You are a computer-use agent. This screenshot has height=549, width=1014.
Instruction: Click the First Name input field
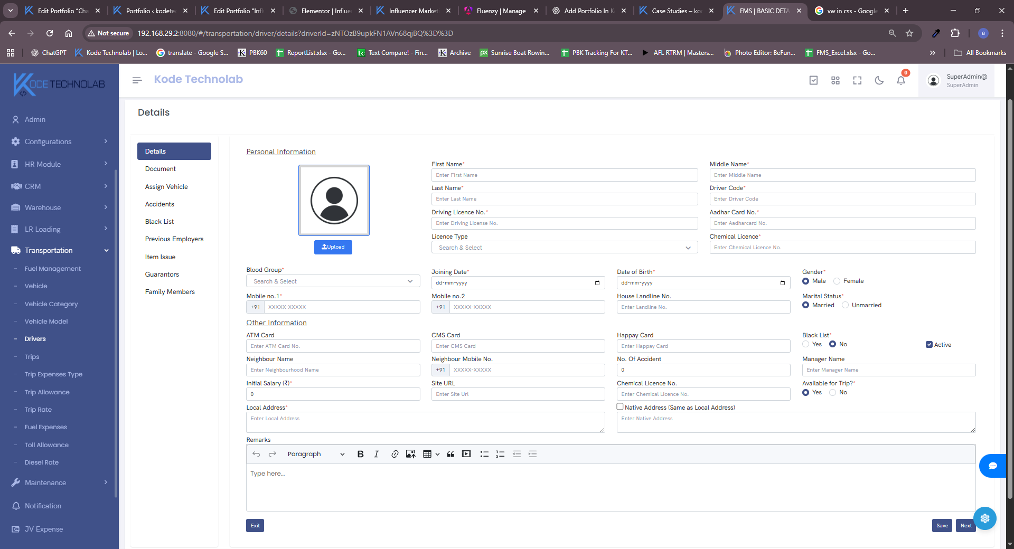click(564, 175)
